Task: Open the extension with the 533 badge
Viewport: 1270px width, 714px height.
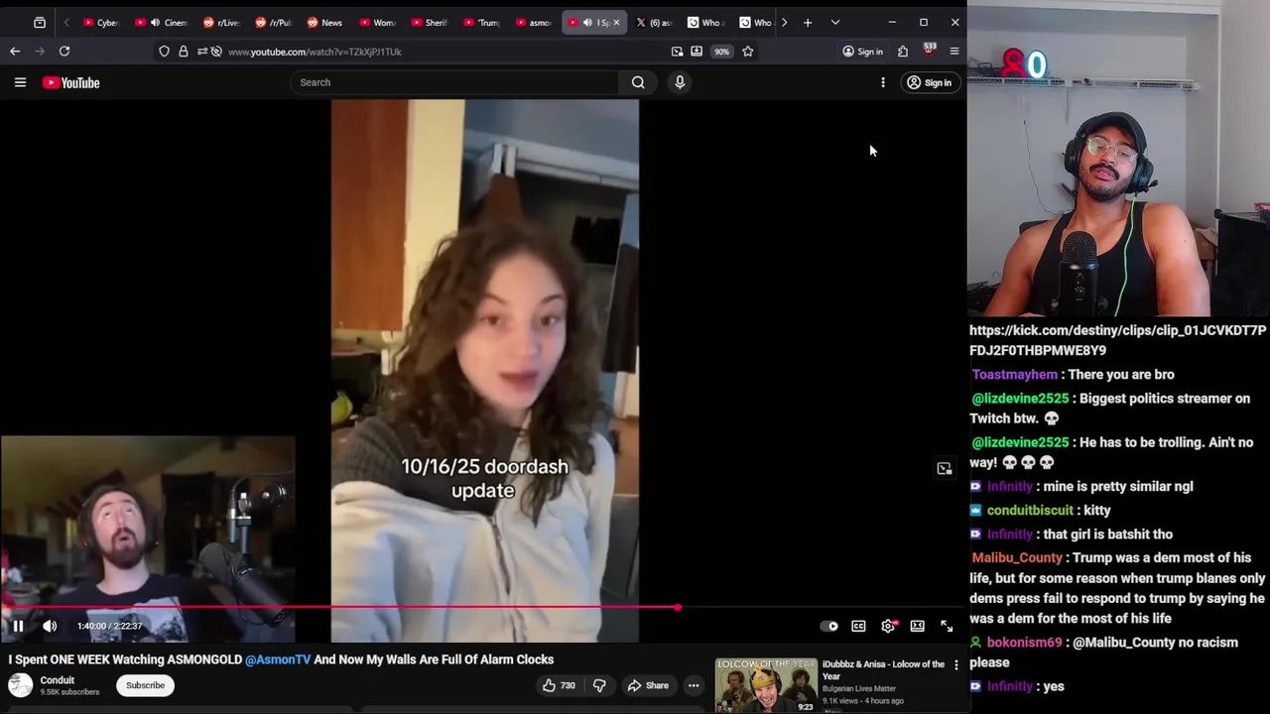Action: tap(929, 51)
